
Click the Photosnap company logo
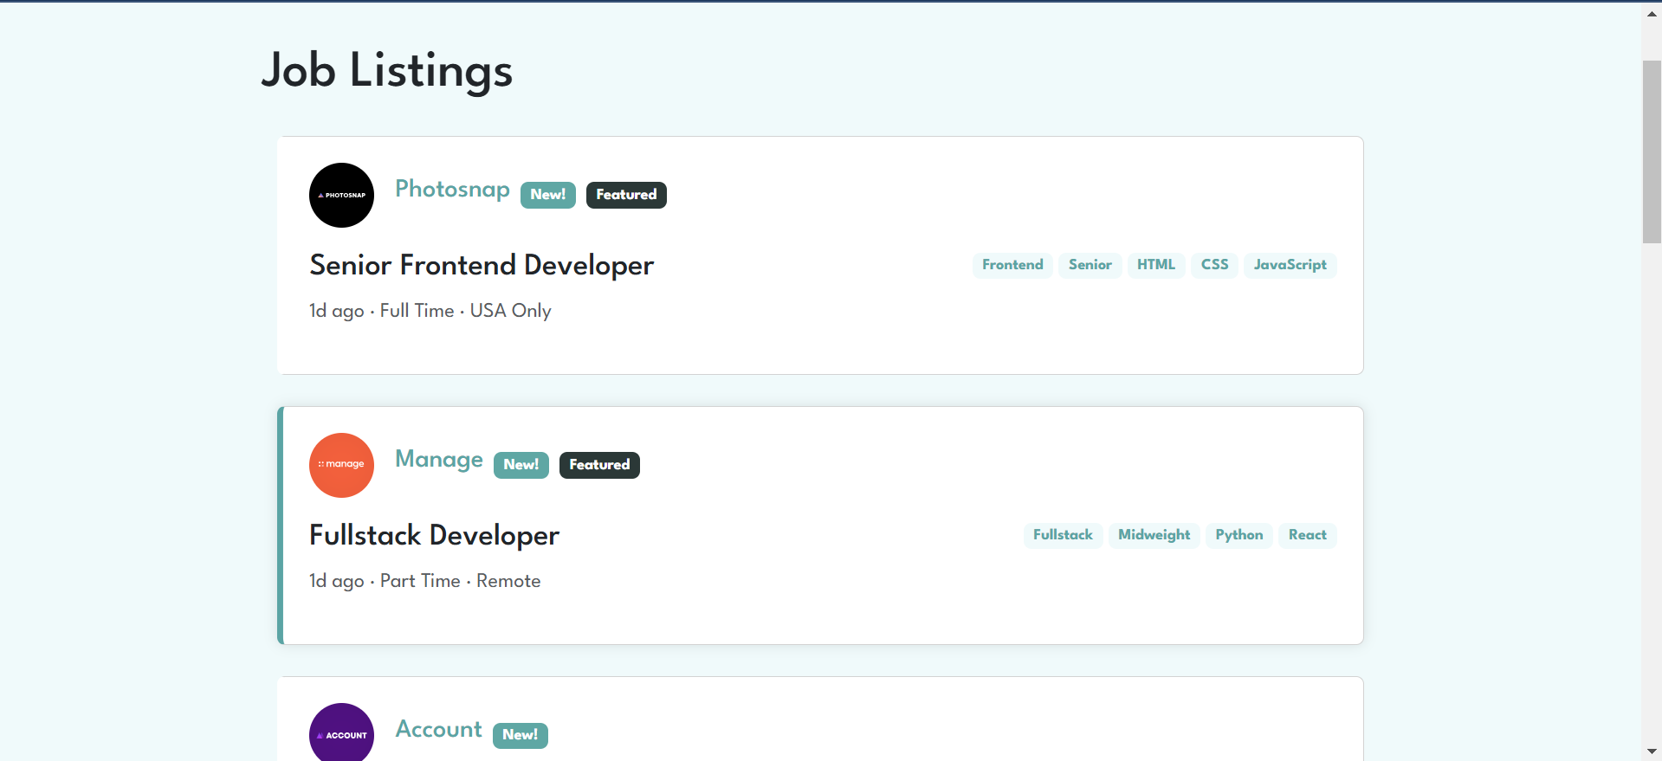(341, 195)
